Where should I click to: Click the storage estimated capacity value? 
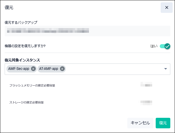146,103
